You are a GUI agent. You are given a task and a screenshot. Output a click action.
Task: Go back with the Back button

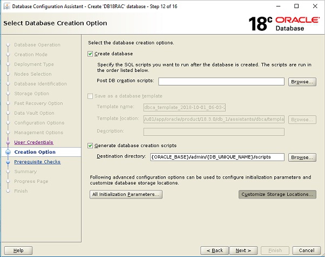point(214,251)
